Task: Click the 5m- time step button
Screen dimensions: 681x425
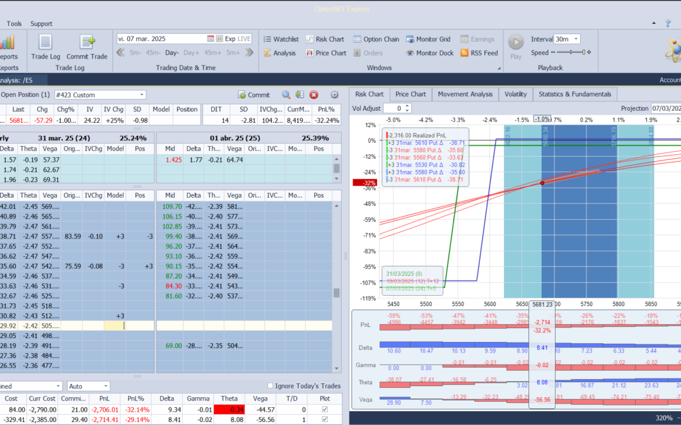Action: point(135,52)
